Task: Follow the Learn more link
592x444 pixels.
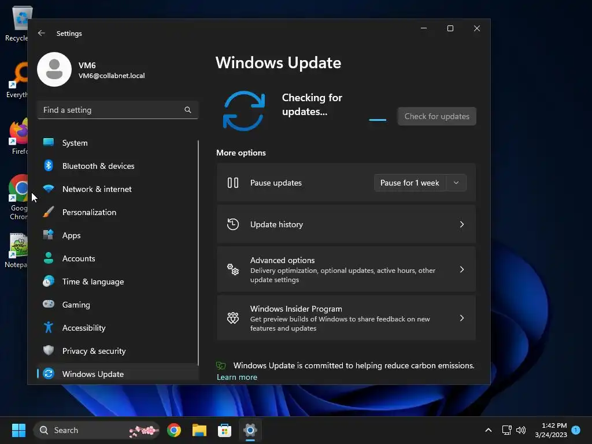Action: 236,377
